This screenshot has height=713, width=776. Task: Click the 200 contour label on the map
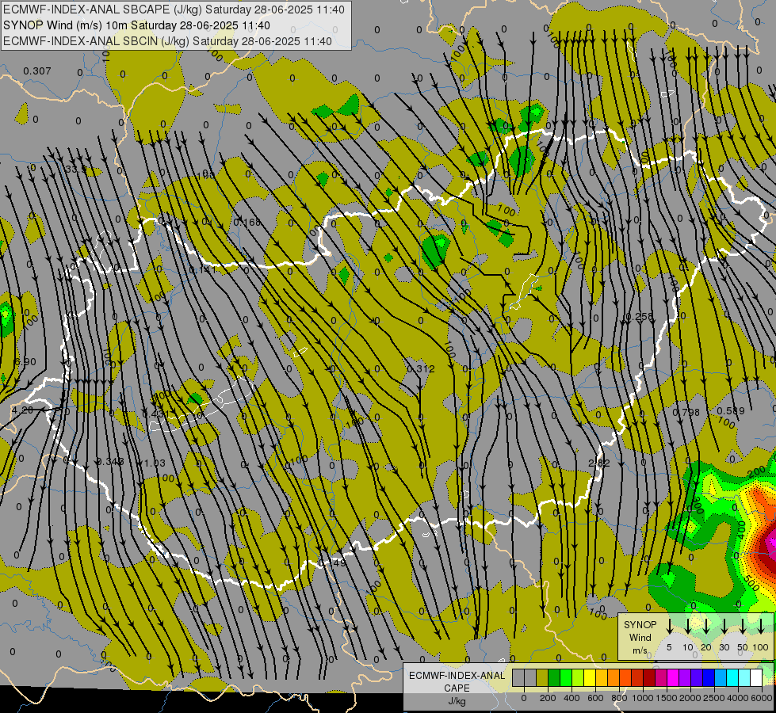point(756,472)
